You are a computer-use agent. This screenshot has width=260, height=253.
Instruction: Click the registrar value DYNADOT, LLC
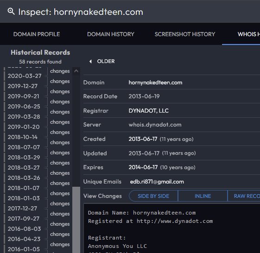(149, 111)
